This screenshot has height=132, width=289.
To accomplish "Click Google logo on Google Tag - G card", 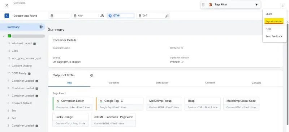I will click(x=101, y=101).
